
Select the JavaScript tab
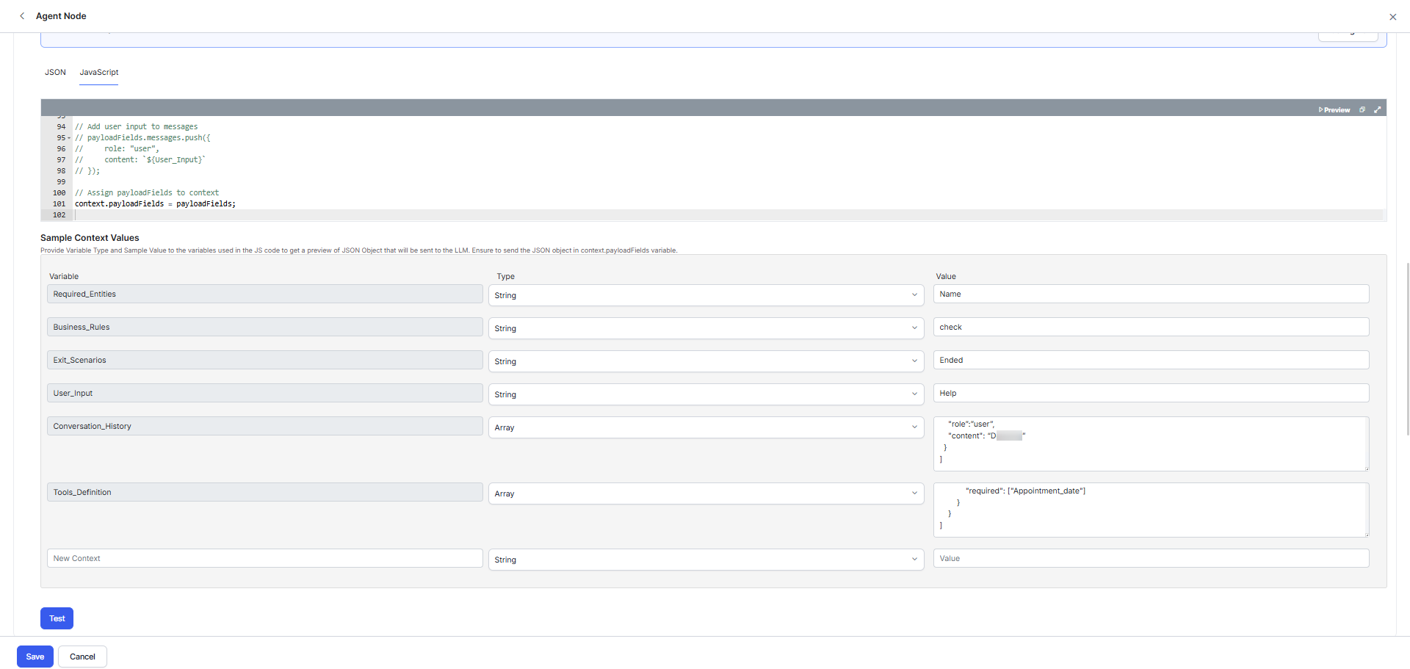pyautogui.click(x=99, y=73)
